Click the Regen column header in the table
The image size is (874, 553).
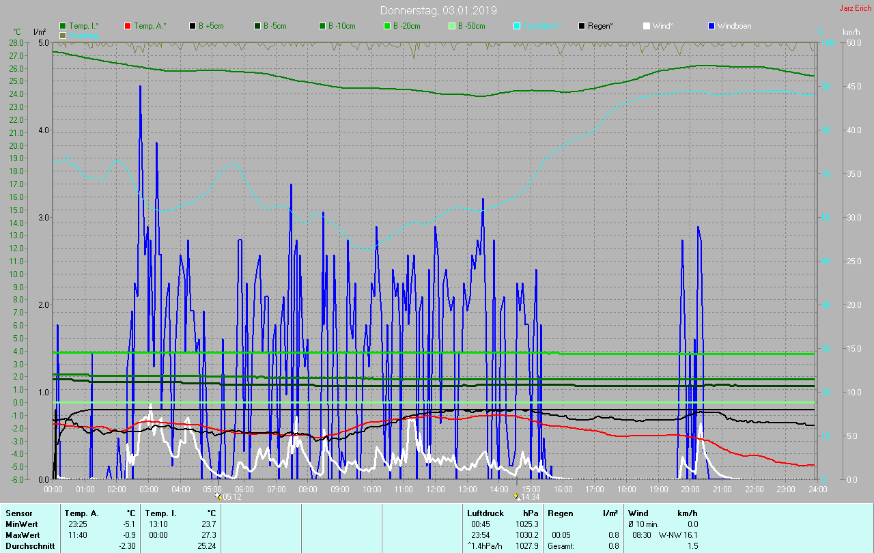pyautogui.click(x=560, y=513)
